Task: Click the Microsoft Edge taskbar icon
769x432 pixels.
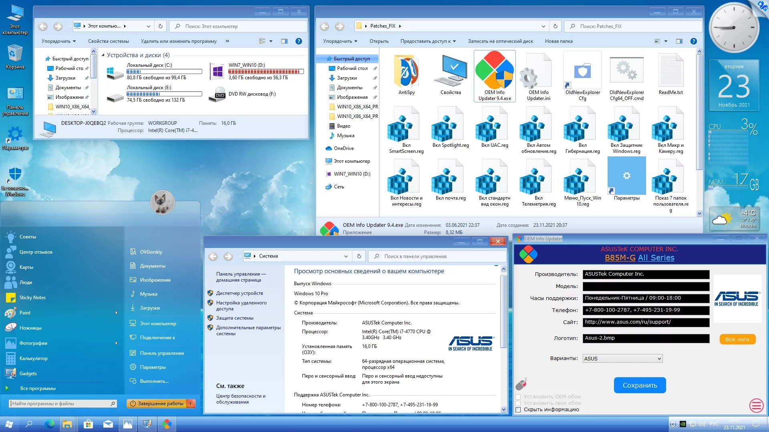Action: 49,424
